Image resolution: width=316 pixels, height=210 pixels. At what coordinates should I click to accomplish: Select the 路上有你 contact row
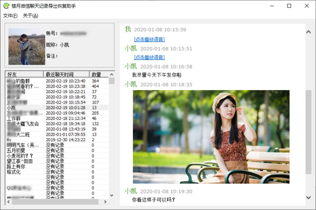(16, 167)
